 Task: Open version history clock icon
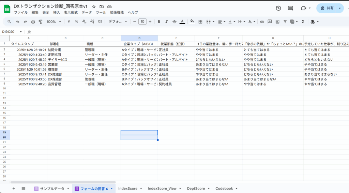[278, 8]
